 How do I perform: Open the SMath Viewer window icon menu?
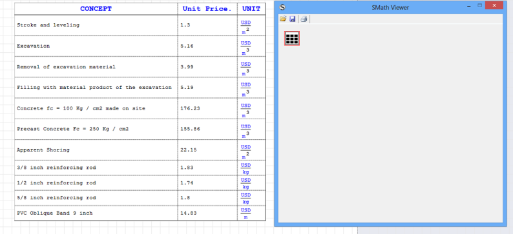pos(282,7)
